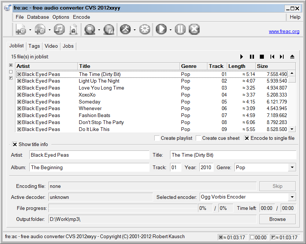This screenshot has height=244, width=306.
Task: Click the toggle selection icon
Action: pos(11,78)
